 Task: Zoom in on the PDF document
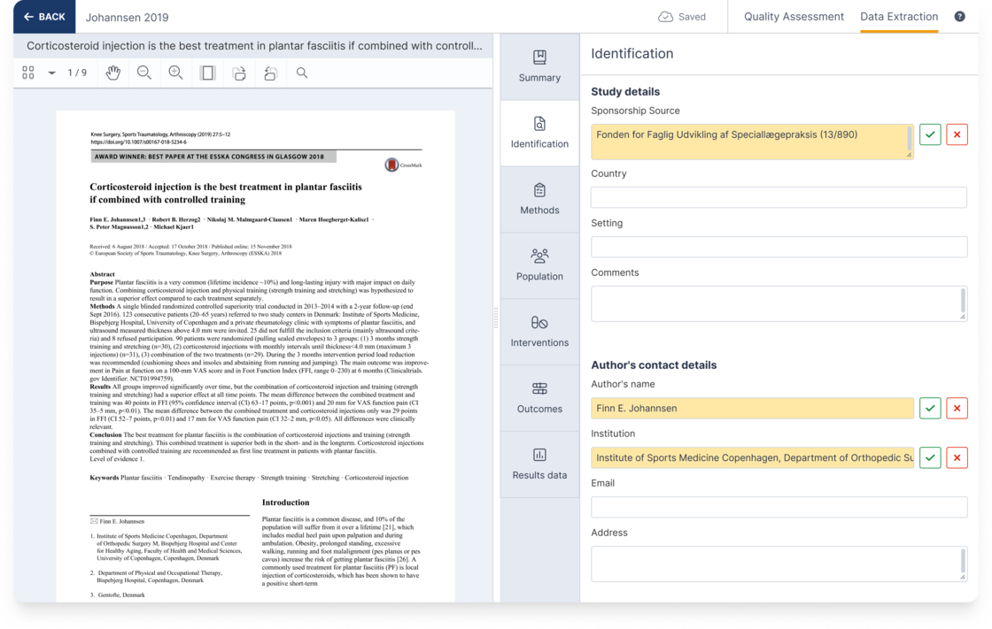175,73
